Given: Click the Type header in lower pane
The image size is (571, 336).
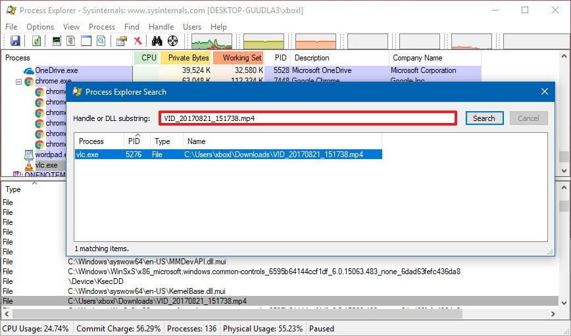Looking at the screenshot, I should point(13,189).
